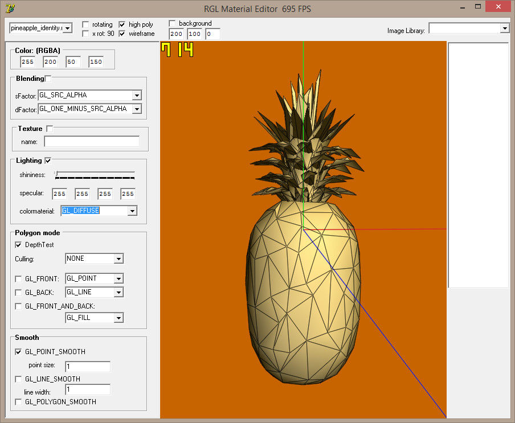Enable GL_LINE_SMOOTH checkbox
515x423 pixels.
tap(19, 379)
